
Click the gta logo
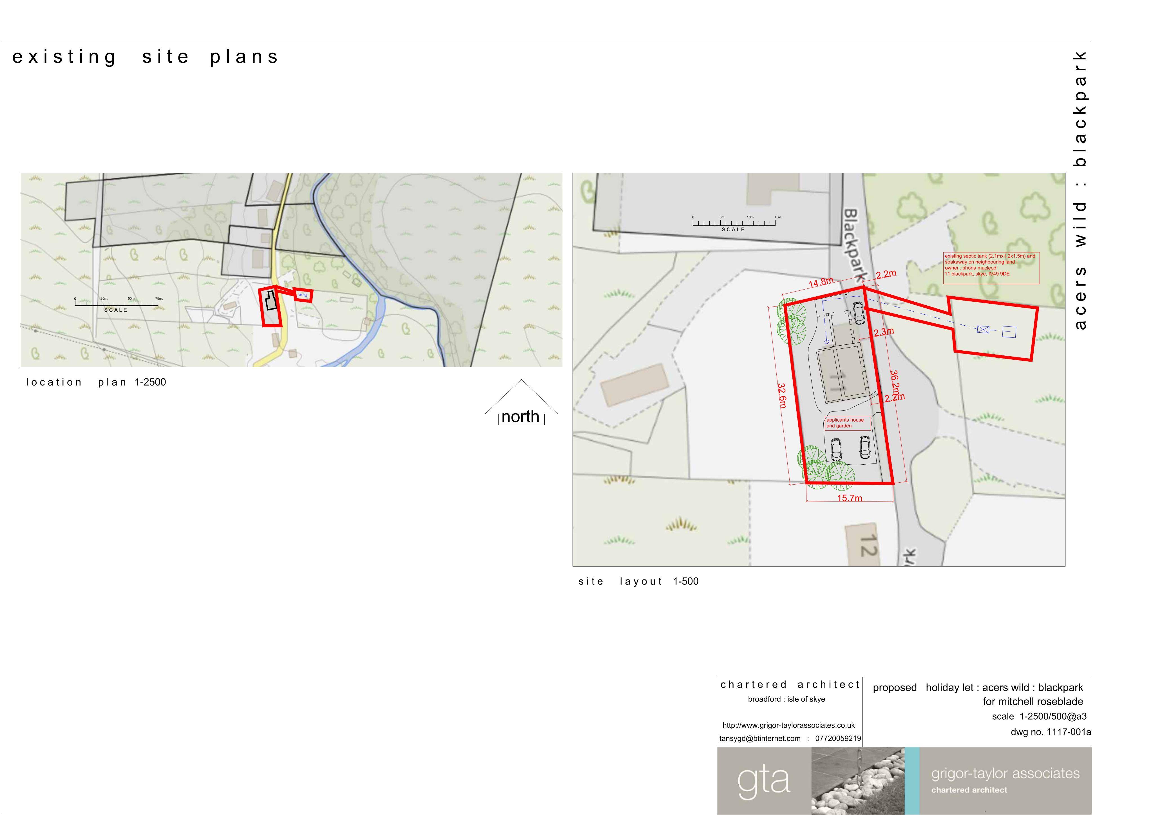(763, 782)
